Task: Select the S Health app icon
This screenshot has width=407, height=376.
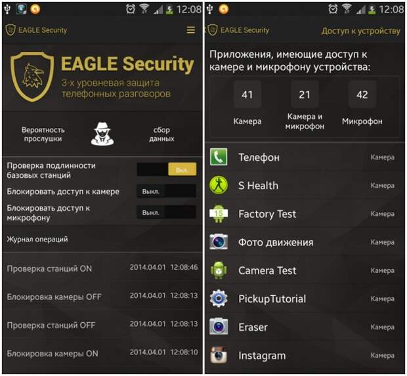Action: [x=219, y=185]
